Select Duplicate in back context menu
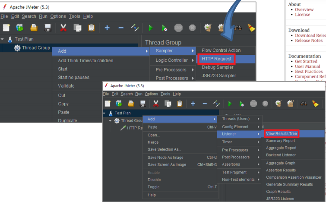Screen dimensions: 326x202 pyautogui.click(x=67, y=120)
